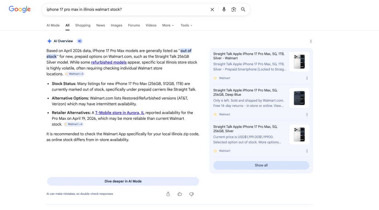Give the AI Overview a thumbs down
This screenshot has height=210, width=379.
point(191,194)
